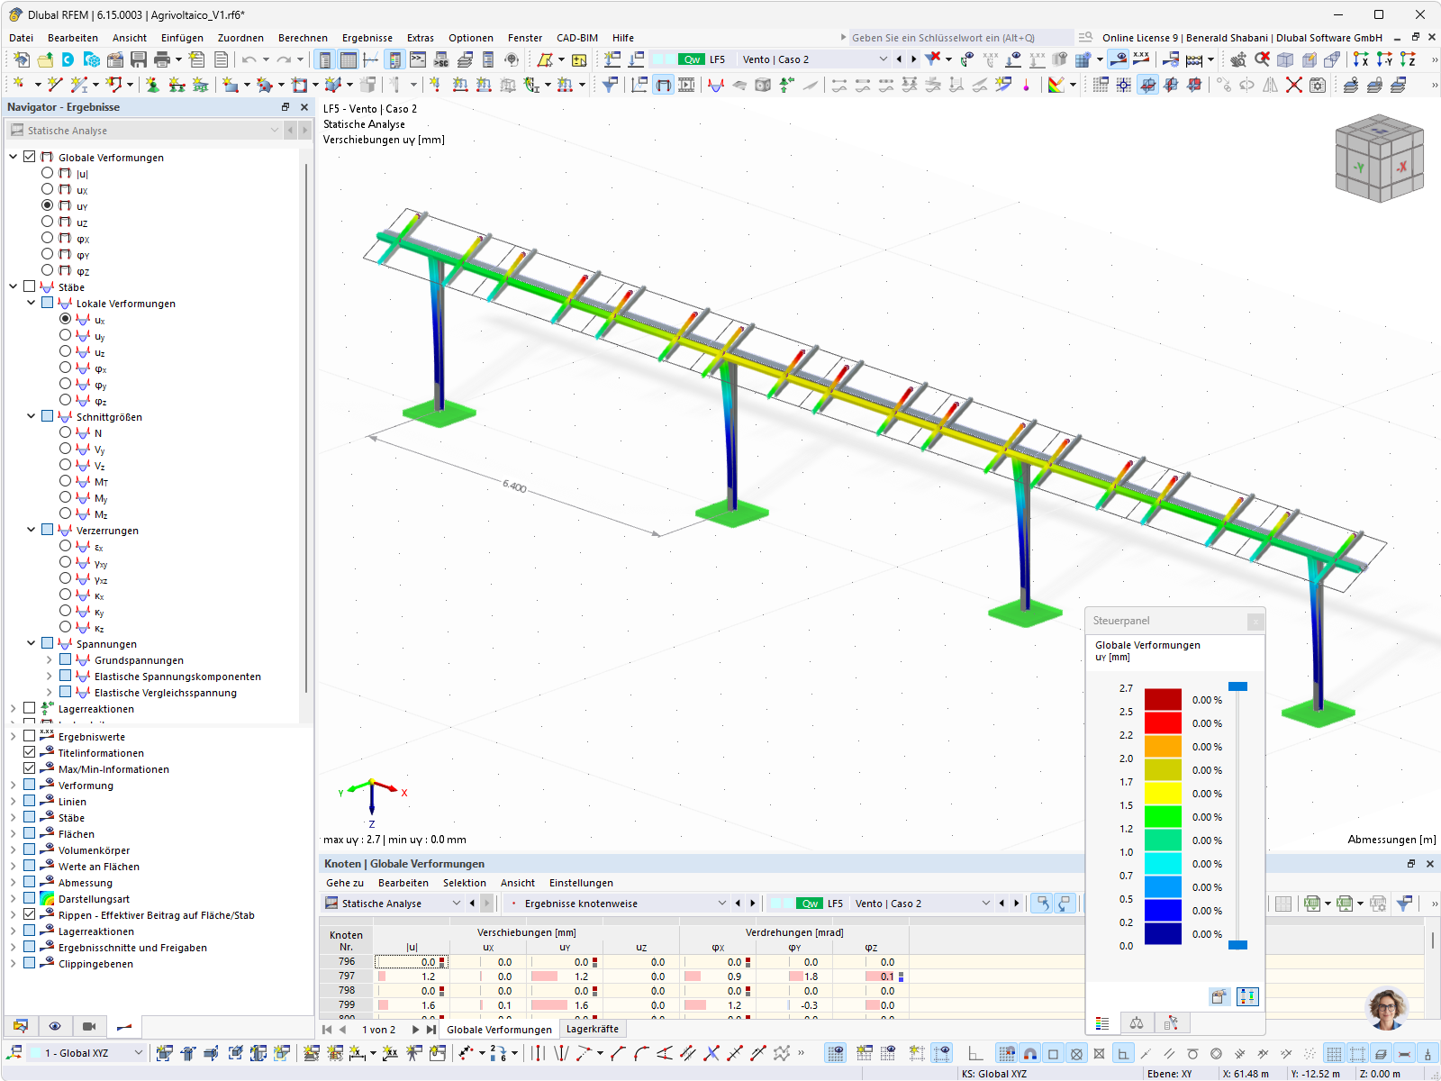Toggle the Max/Min-Informationen checkbox
Viewport: 1441px width, 1081px height.
click(x=30, y=768)
